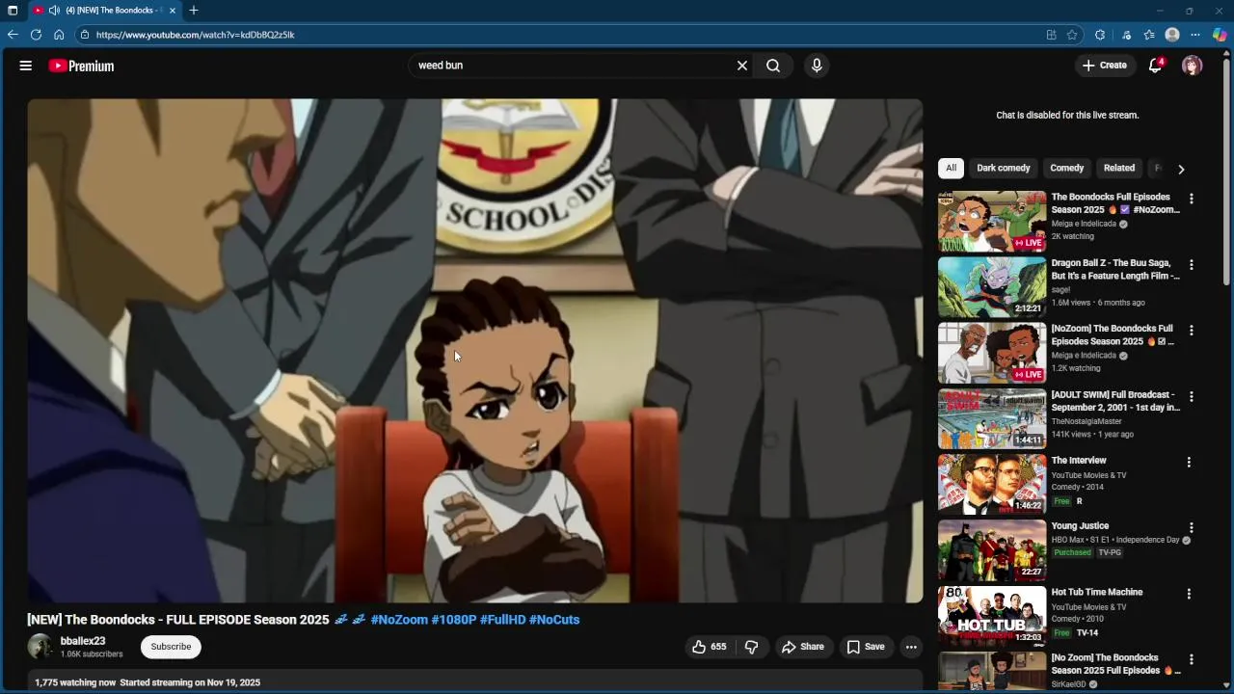The width and height of the screenshot is (1234, 694).
Task: Subscribe to the bbalex23 channel
Action: (171, 647)
